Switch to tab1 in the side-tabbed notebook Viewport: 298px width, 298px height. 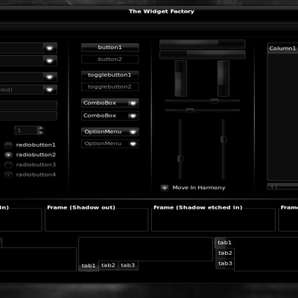pyautogui.click(x=224, y=243)
